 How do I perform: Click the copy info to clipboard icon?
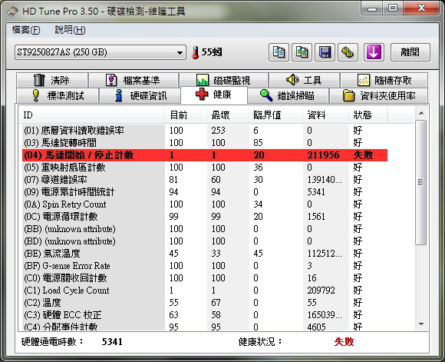(x=279, y=52)
